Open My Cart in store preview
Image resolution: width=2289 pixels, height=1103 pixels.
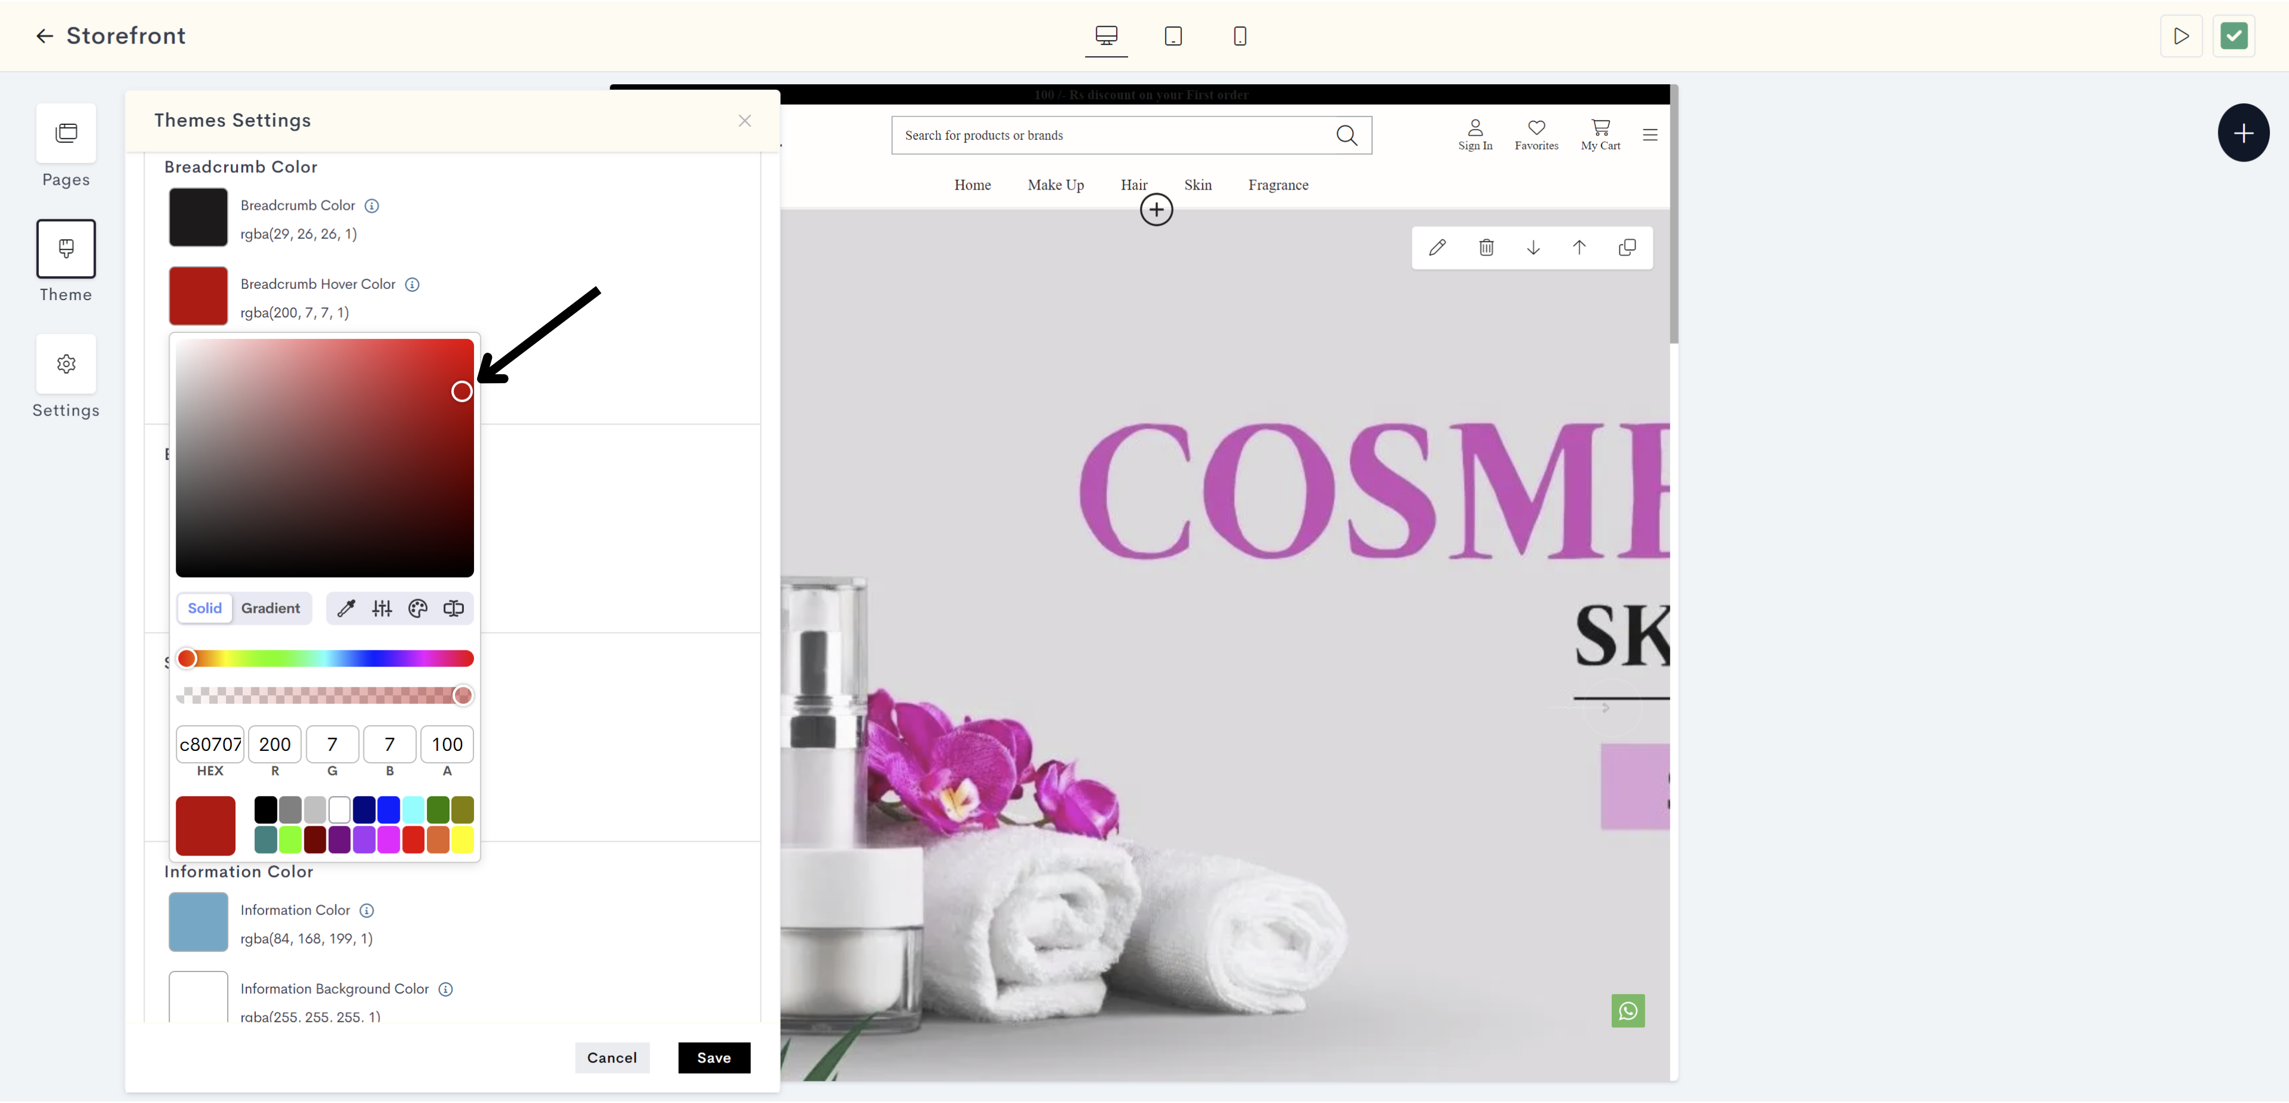tap(1600, 135)
